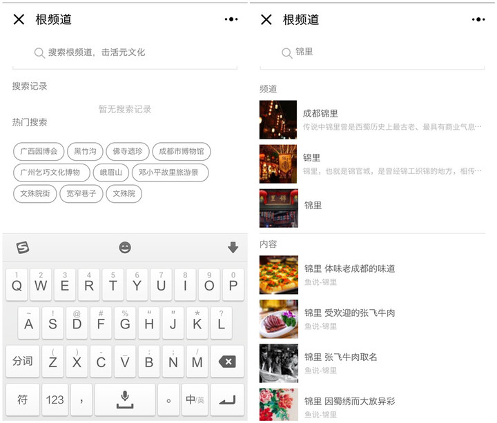Select hot search tag 广州乞巧文化博物
The width and height of the screenshot is (497, 423).
pyautogui.click(x=52, y=173)
